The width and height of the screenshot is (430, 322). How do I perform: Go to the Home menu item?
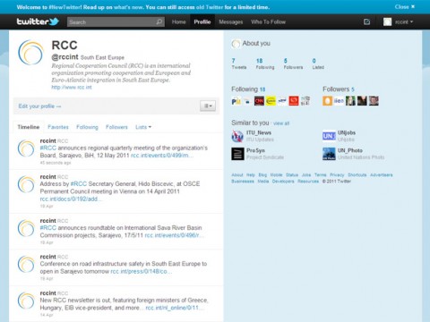(x=179, y=21)
